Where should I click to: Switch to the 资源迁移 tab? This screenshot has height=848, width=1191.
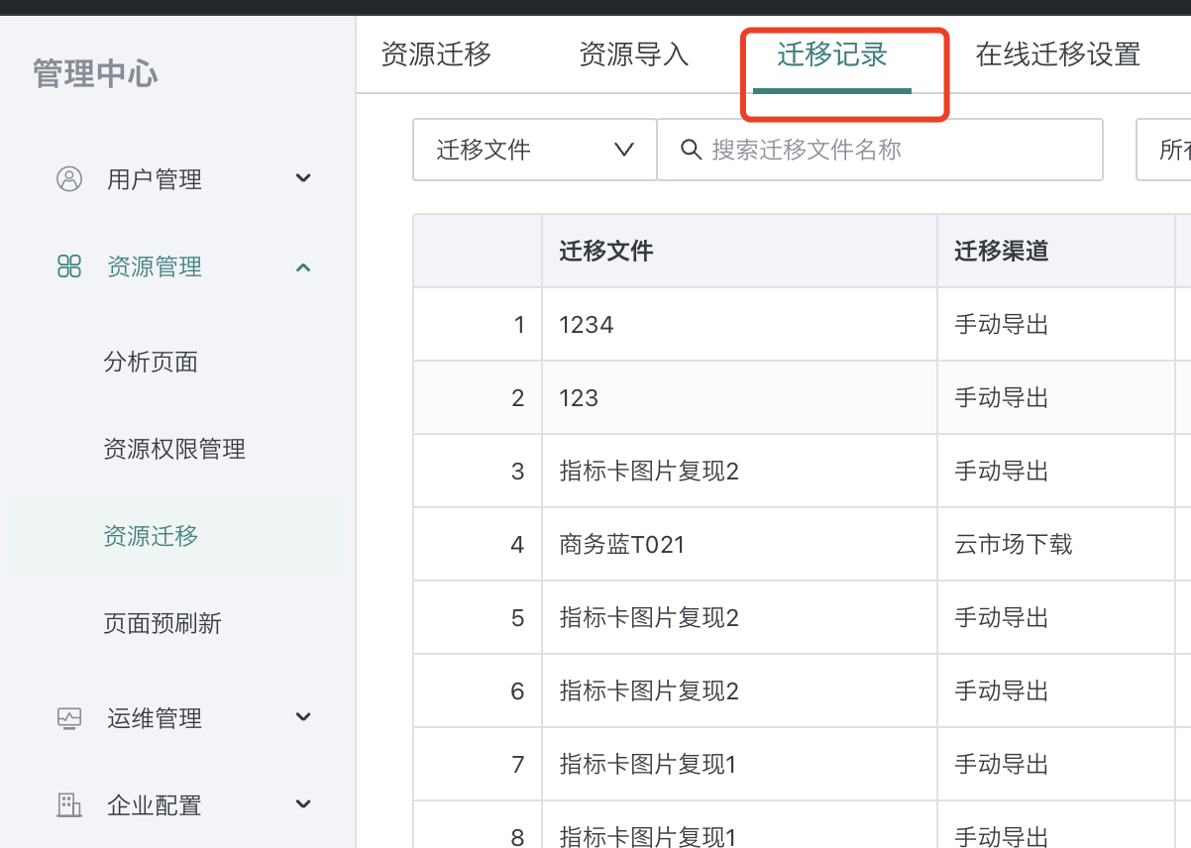coord(436,54)
